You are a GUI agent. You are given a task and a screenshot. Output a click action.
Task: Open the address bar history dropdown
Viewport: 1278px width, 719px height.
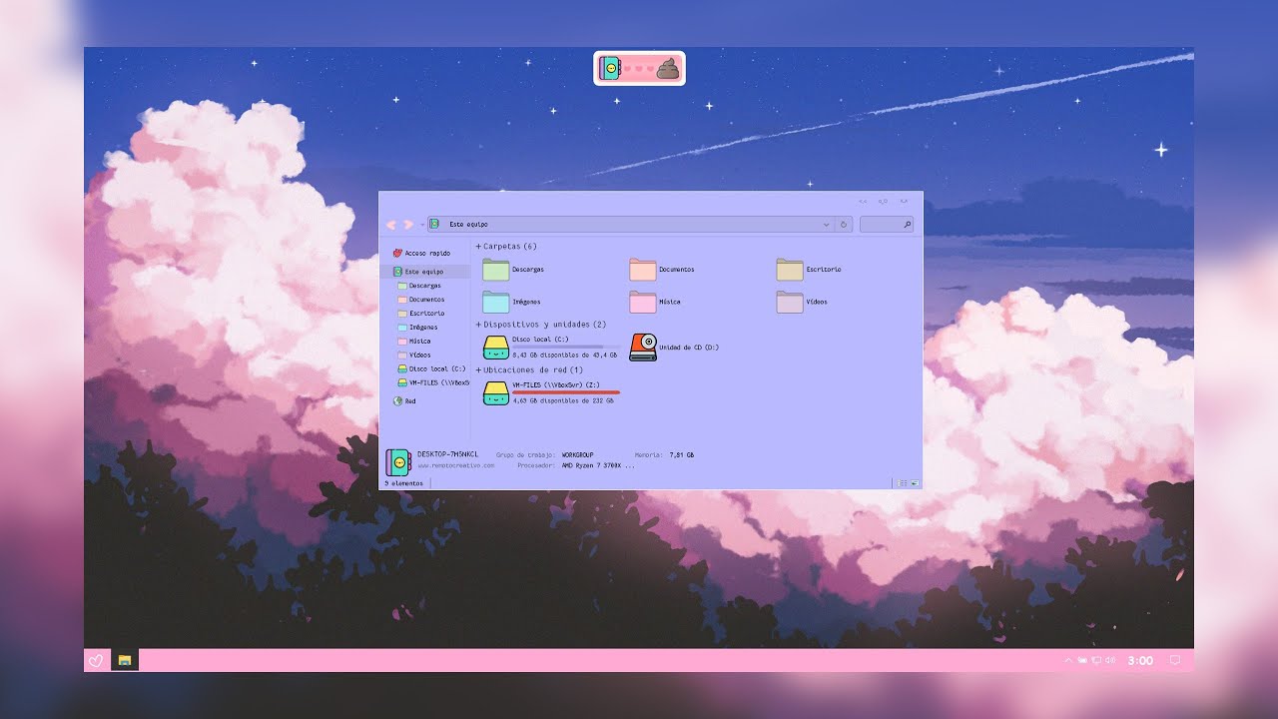click(826, 225)
